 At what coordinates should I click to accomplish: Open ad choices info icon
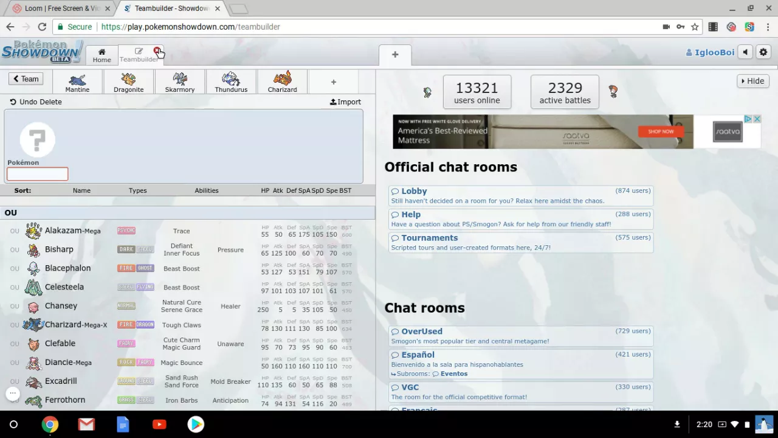coord(749,119)
